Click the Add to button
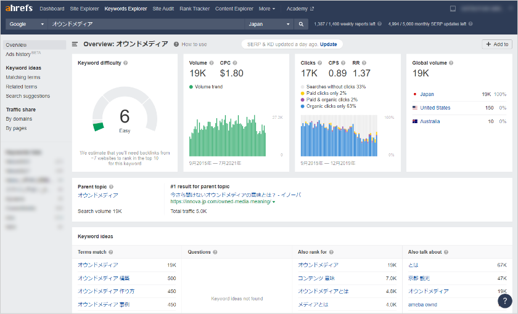 (497, 44)
